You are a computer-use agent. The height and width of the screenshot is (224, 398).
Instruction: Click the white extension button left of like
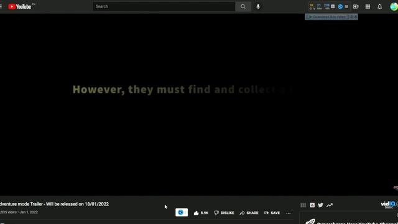pyautogui.click(x=182, y=212)
